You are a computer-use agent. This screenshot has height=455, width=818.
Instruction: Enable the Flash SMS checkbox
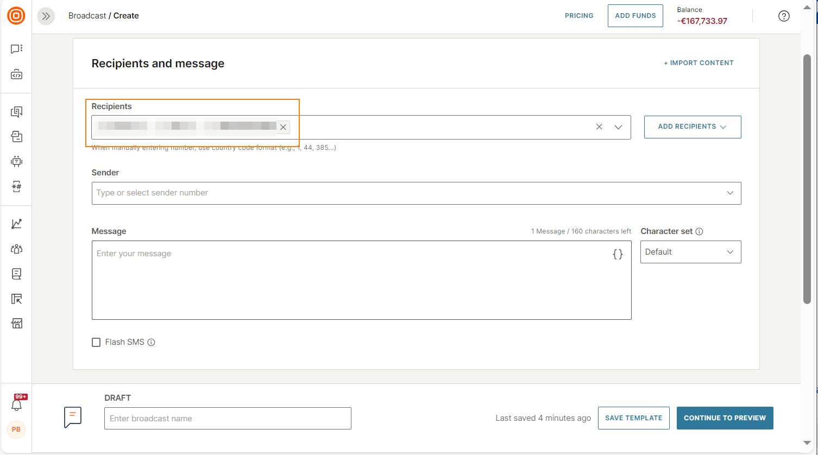[96, 342]
